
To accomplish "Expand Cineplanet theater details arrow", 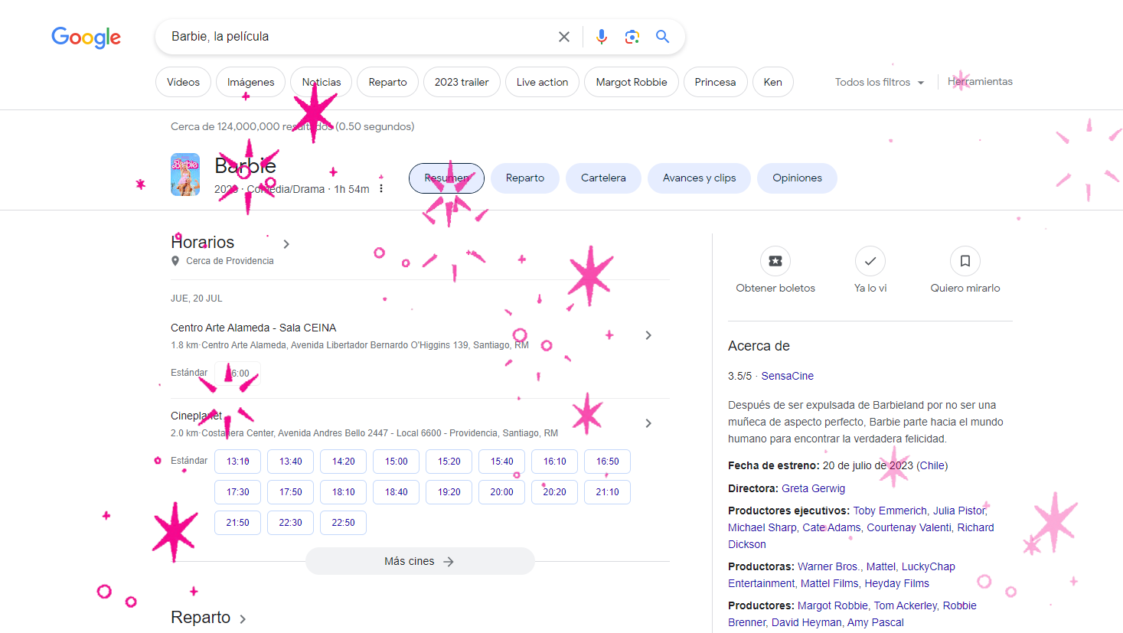I will 648,423.
